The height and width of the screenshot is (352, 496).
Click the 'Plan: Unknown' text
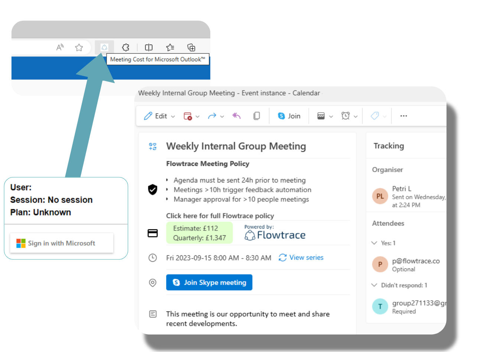click(40, 212)
